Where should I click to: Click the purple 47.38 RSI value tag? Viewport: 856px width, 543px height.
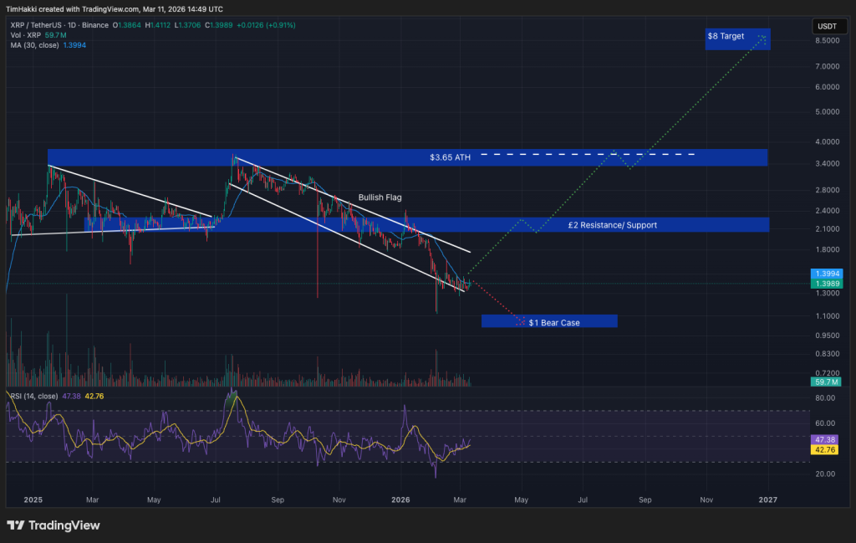(x=826, y=438)
